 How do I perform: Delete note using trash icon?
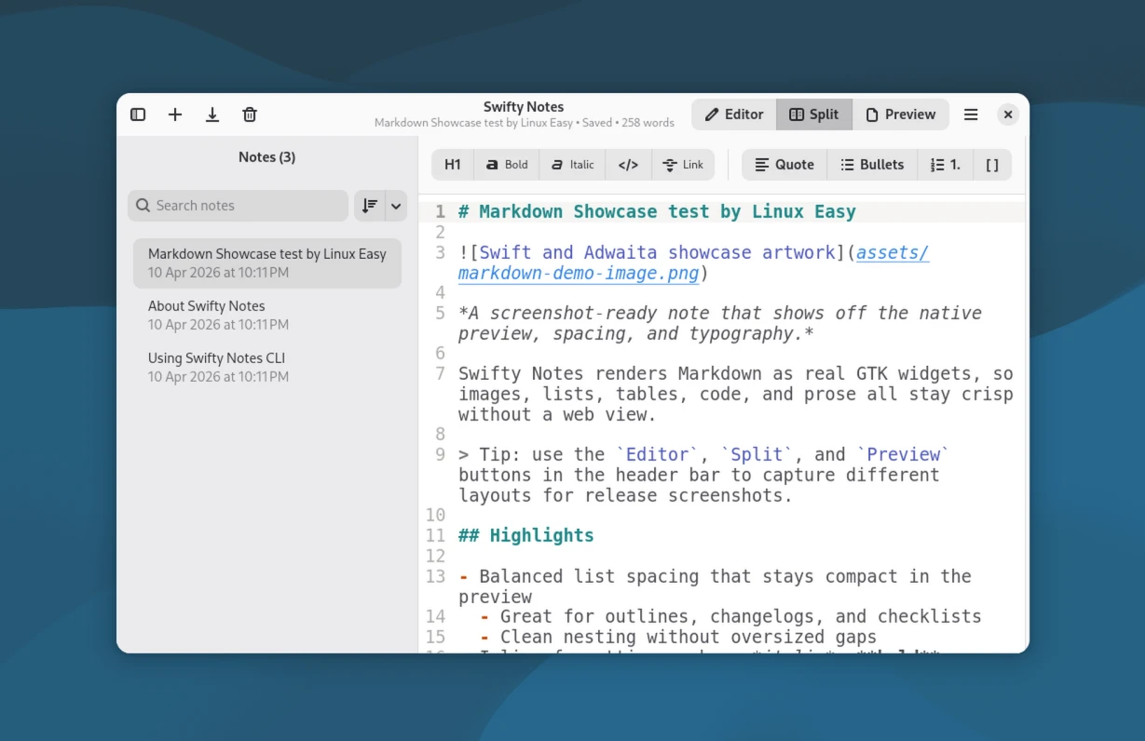[x=250, y=115]
